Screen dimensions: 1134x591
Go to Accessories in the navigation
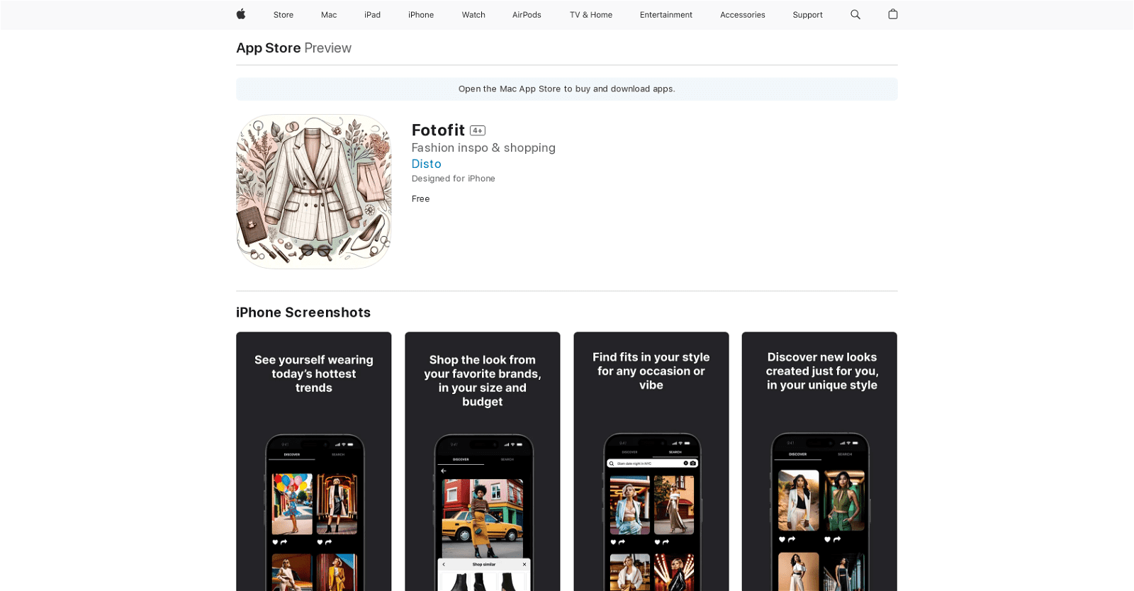tap(743, 15)
